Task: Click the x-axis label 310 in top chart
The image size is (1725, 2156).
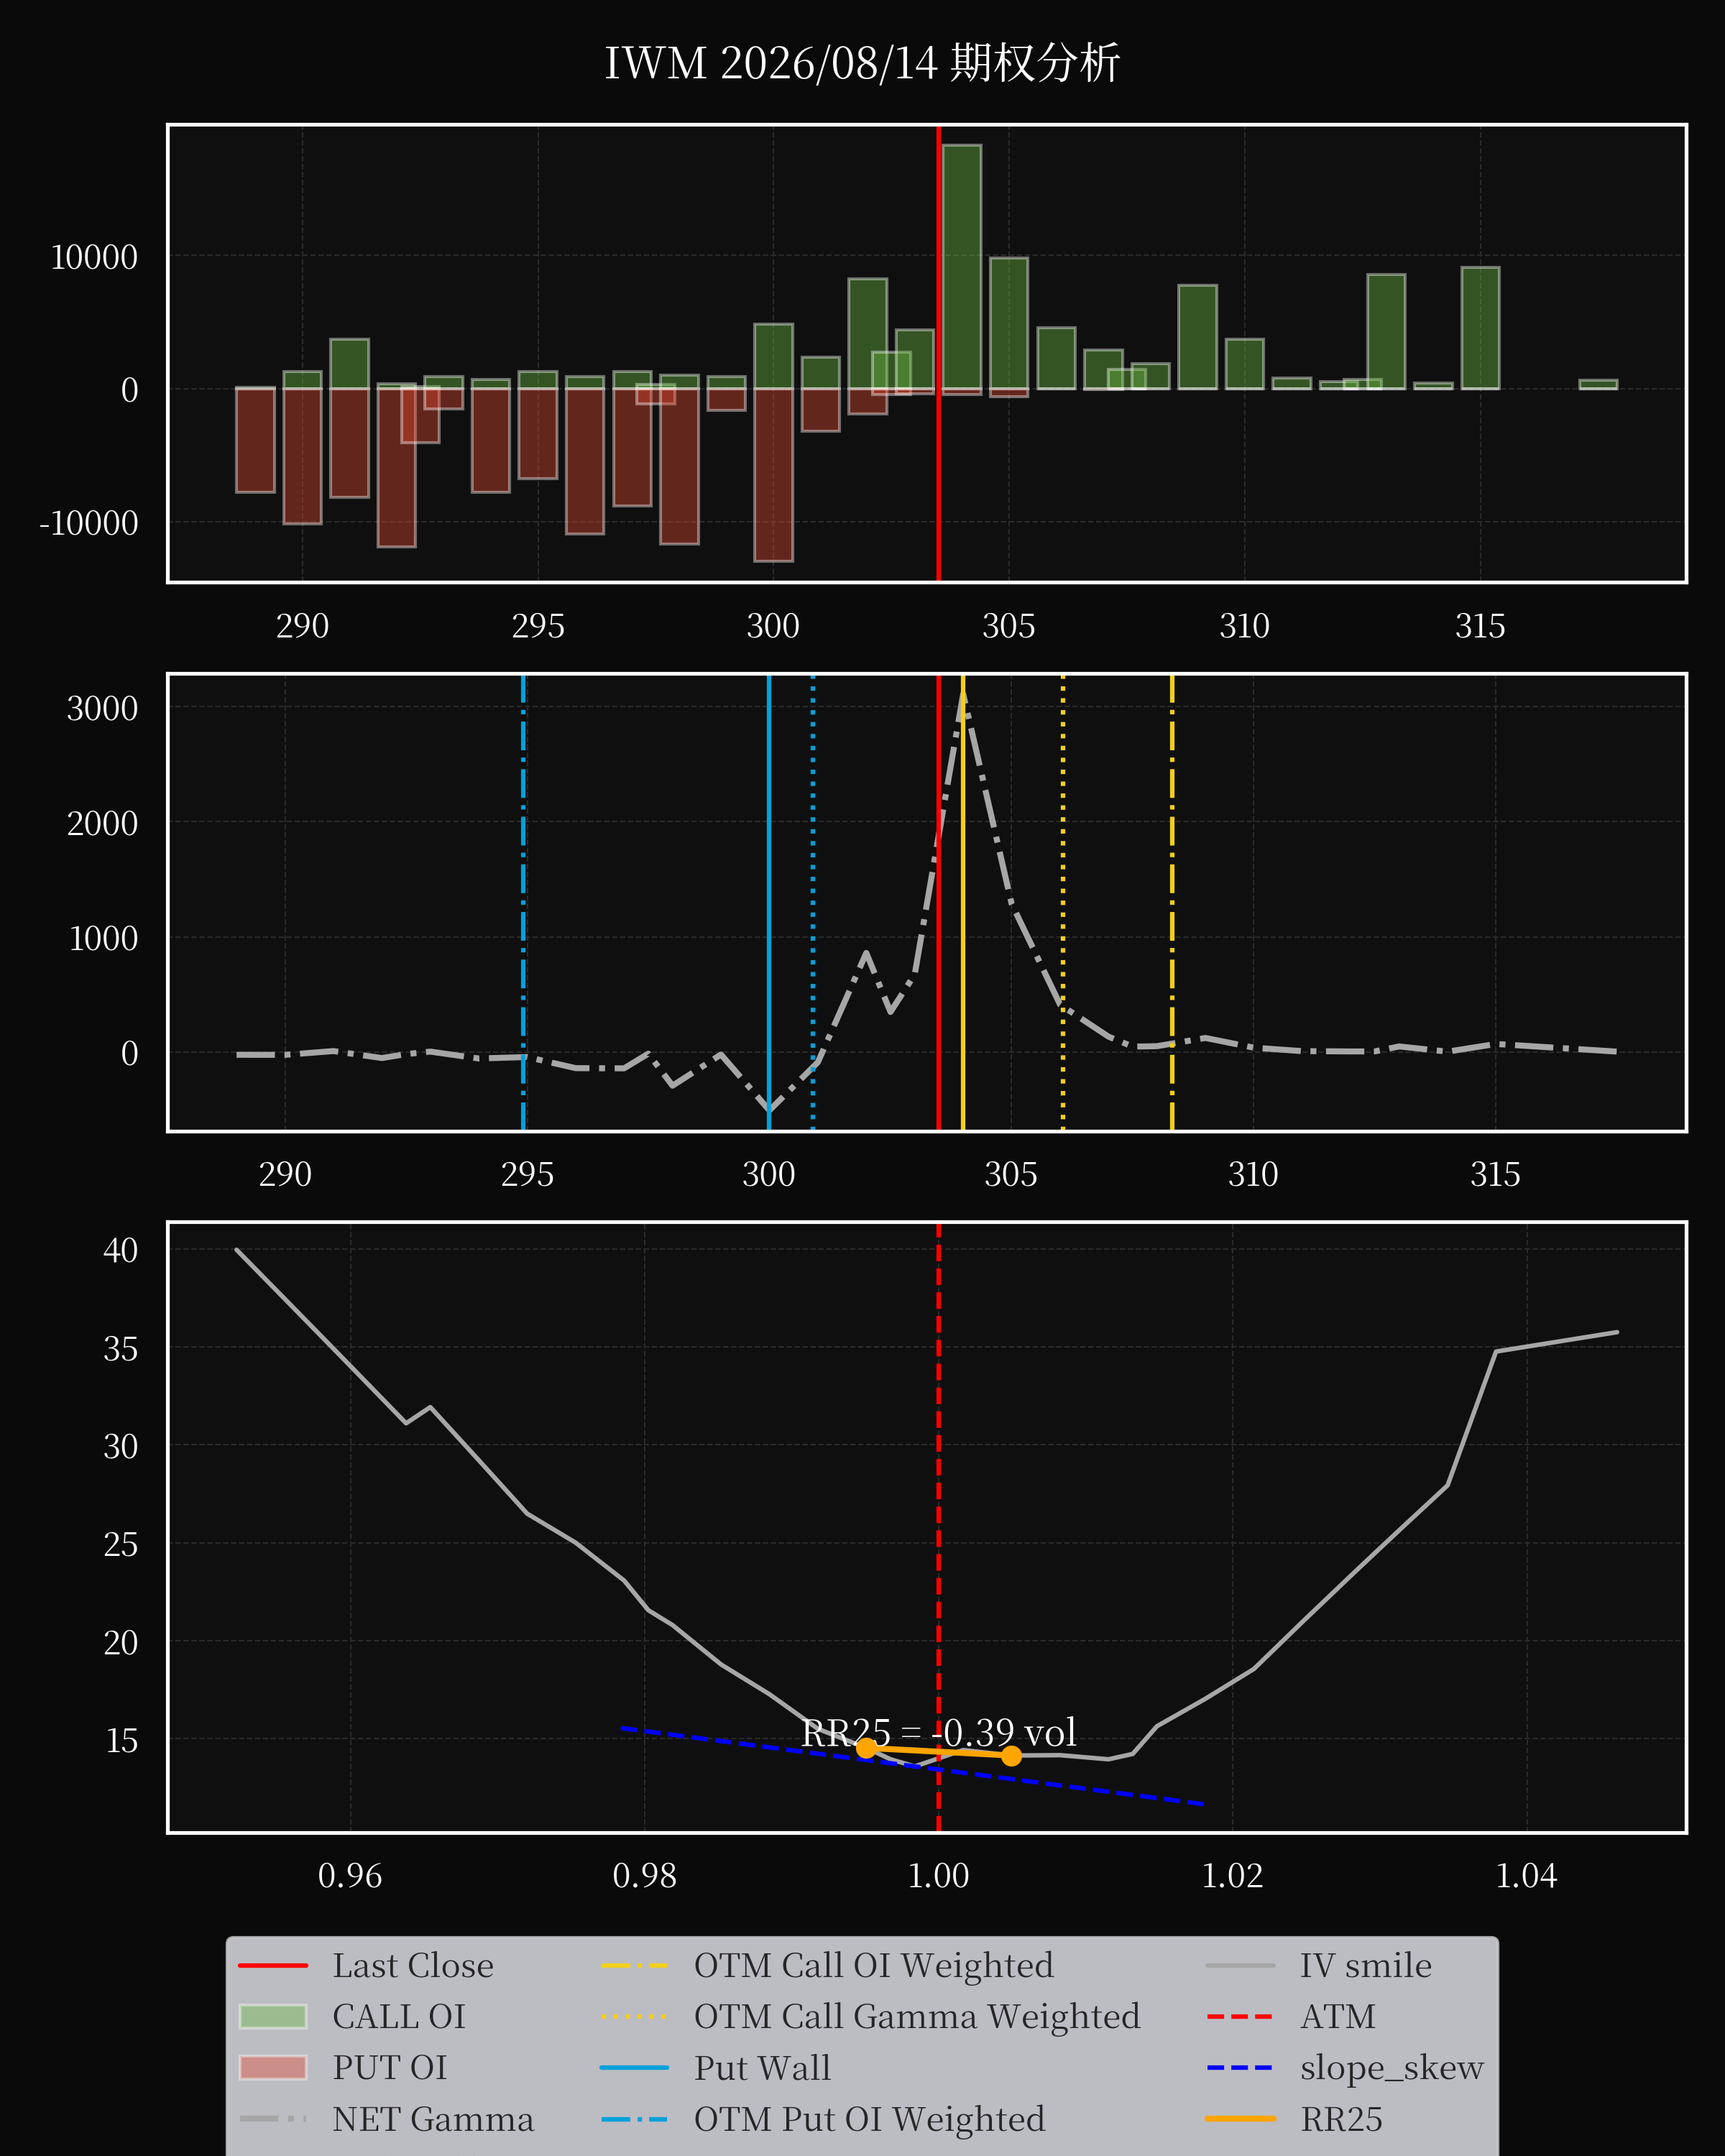Action: pos(1244,626)
